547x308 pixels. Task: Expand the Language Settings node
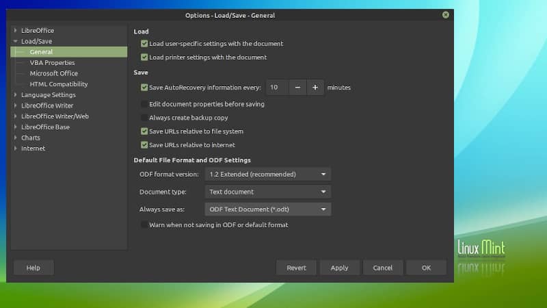[x=15, y=94]
